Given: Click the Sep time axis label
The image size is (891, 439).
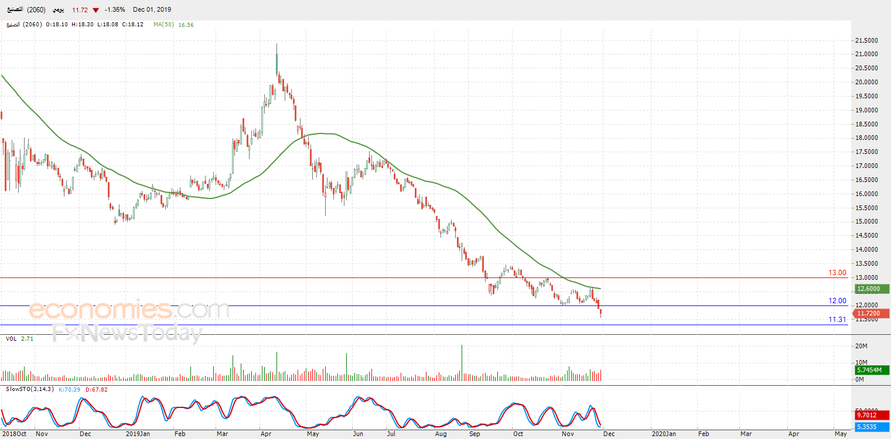Looking at the screenshot, I should pos(474,434).
